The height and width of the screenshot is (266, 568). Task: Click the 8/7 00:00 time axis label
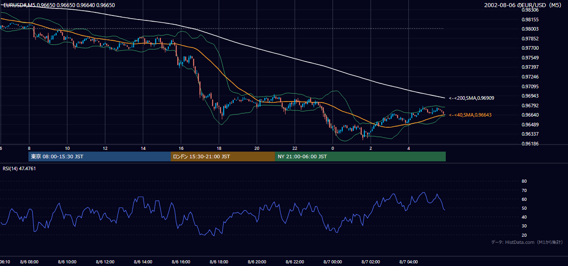click(x=332, y=262)
